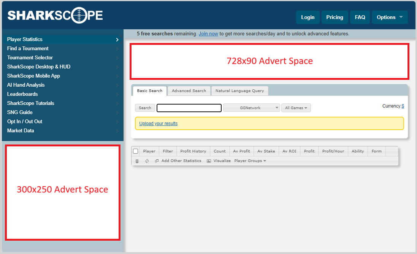Expand the Player Statistics chevron
The image size is (417, 254).
[117, 40]
